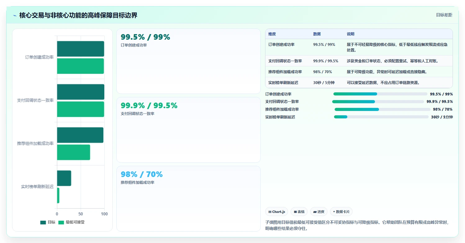This screenshot has height=243, width=465.
Task: Click the description starting 属于可降级功能
Action: [387, 72]
